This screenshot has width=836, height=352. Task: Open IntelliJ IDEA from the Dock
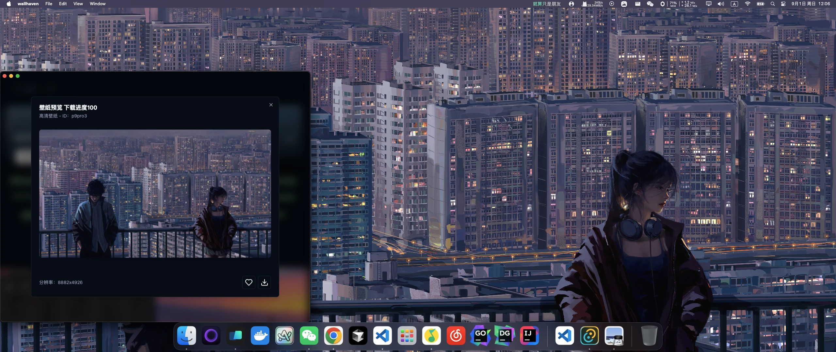click(529, 335)
